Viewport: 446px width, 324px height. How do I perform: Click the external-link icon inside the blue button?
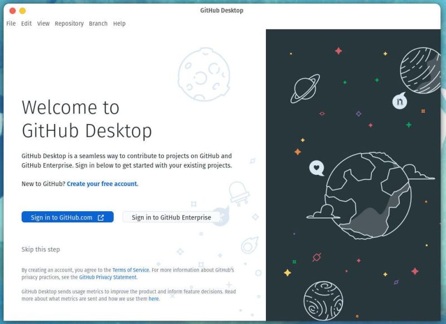[x=101, y=217]
